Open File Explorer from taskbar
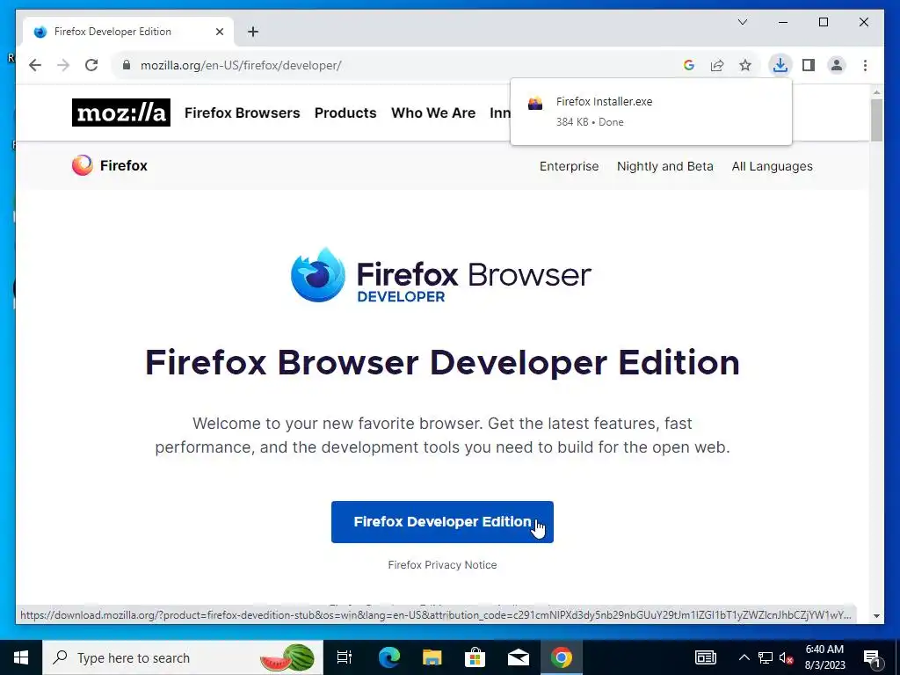The height and width of the screenshot is (675, 900). point(432,657)
